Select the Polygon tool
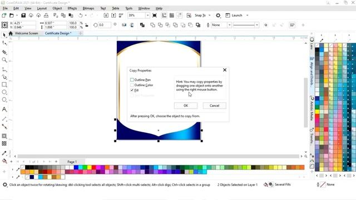The image size is (356, 200). point(4,99)
